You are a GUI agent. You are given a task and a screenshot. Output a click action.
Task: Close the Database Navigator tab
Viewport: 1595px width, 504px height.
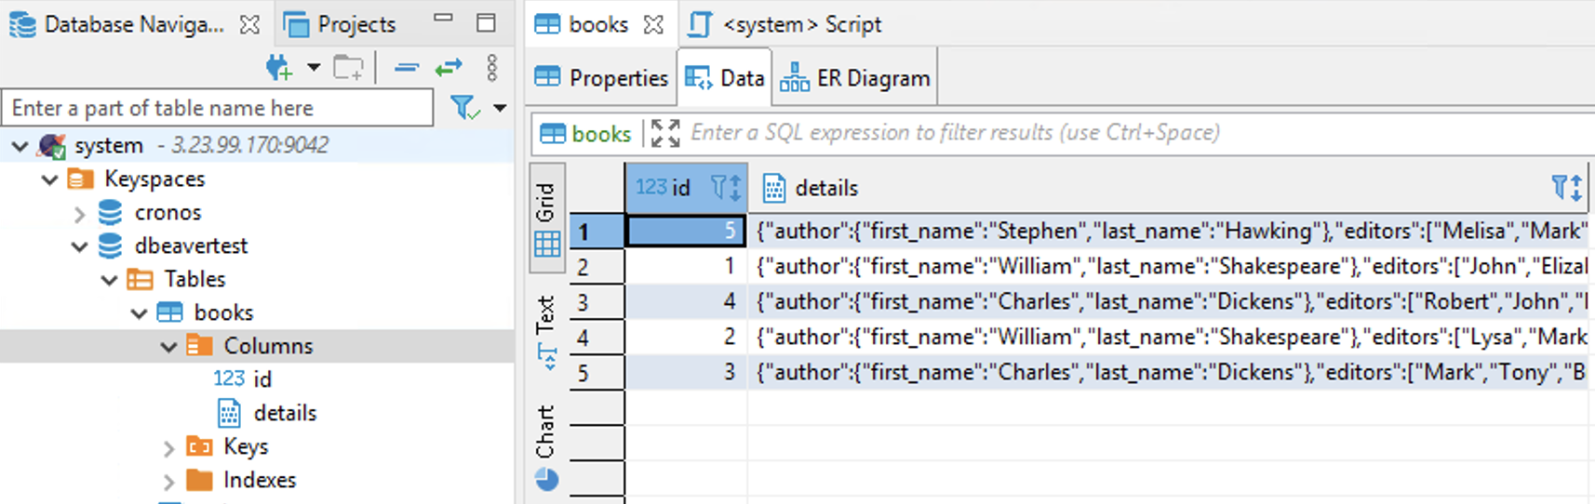tap(249, 25)
